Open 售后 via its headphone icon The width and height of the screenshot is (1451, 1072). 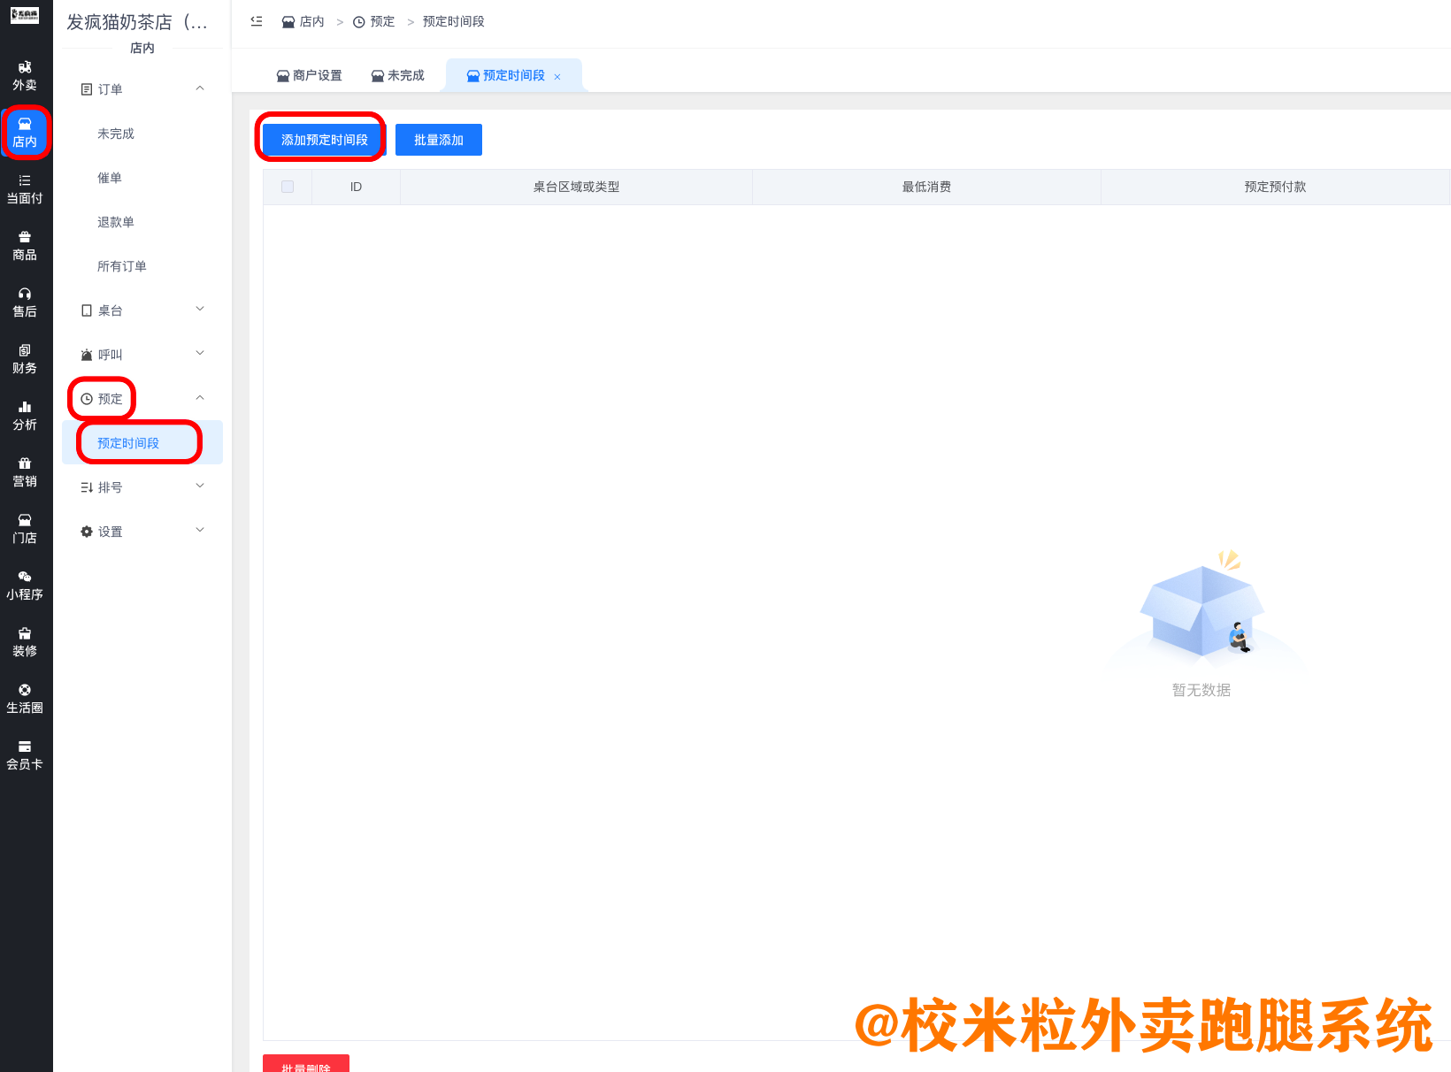pos(25,301)
